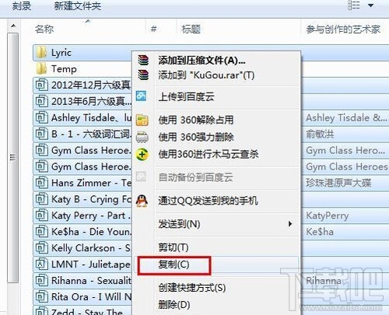Click the 360 green plus trojan scan icon
This screenshot has width=389, height=315.
pyautogui.click(x=142, y=155)
